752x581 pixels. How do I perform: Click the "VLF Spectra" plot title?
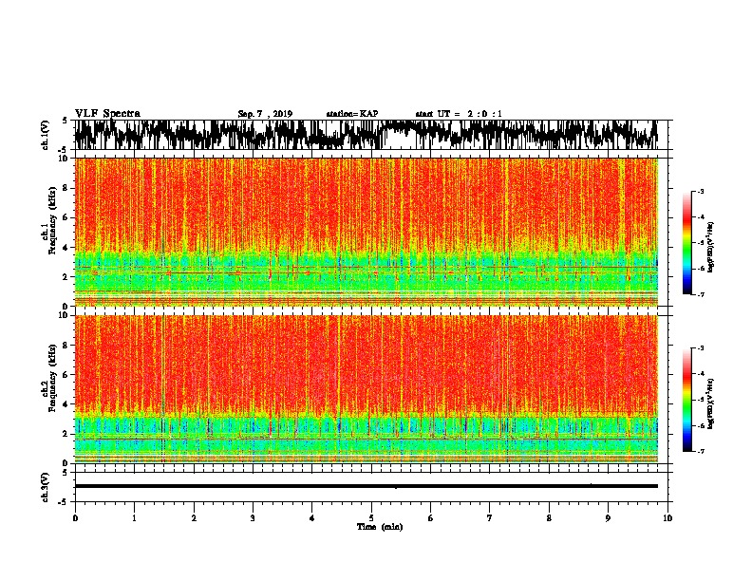[x=107, y=114]
